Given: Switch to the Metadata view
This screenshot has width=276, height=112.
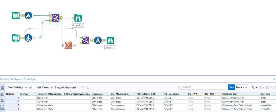Looking at the screenshot, I should coord(241,87).
